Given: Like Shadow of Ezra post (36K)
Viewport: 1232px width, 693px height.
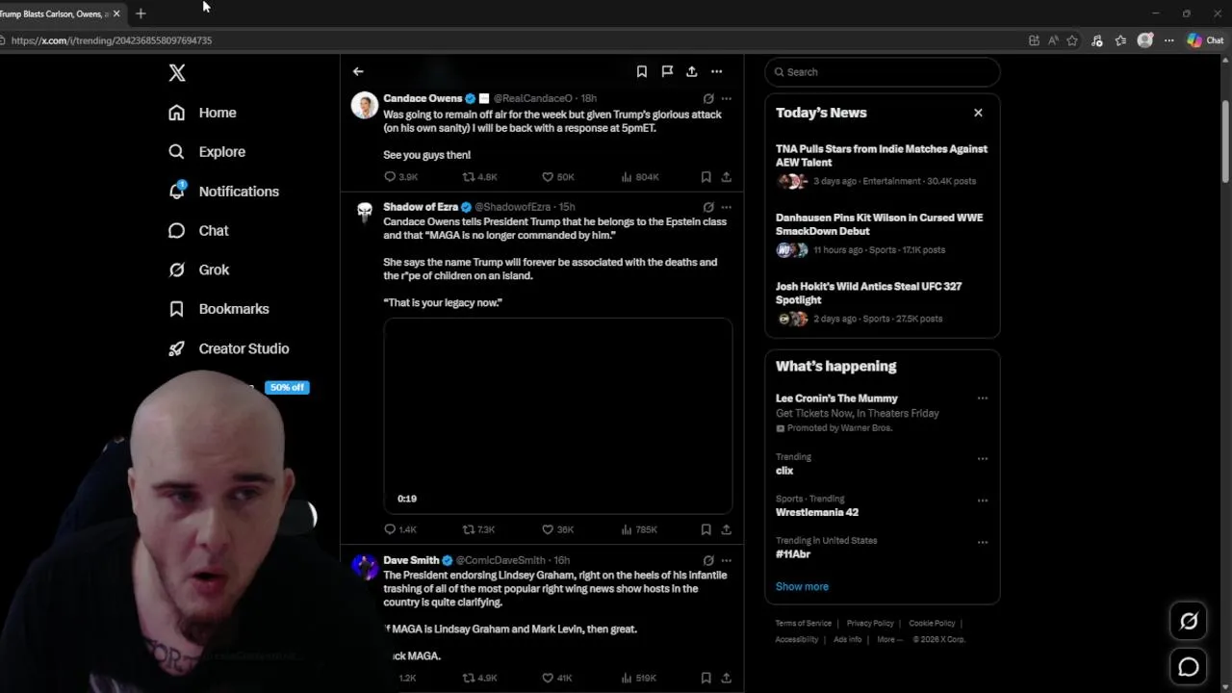Looking at the screenshot, I should [558, 529].
